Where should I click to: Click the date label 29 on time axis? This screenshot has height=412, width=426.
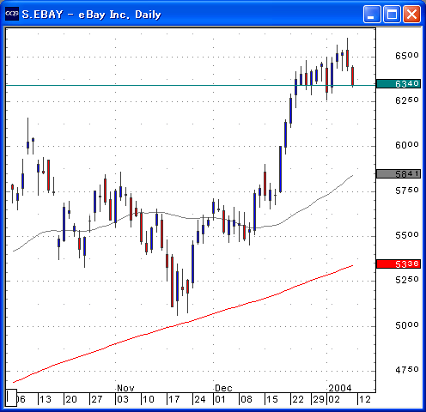click(319, 399)
